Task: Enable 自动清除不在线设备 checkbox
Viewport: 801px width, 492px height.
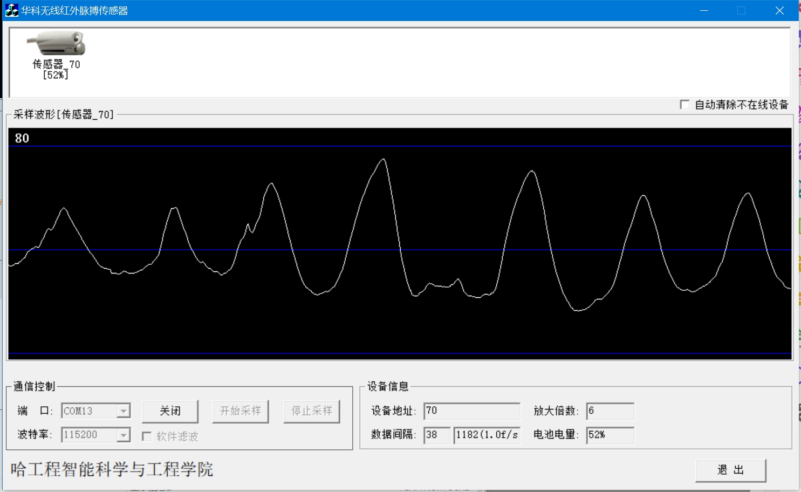Action: click(685, 105)
